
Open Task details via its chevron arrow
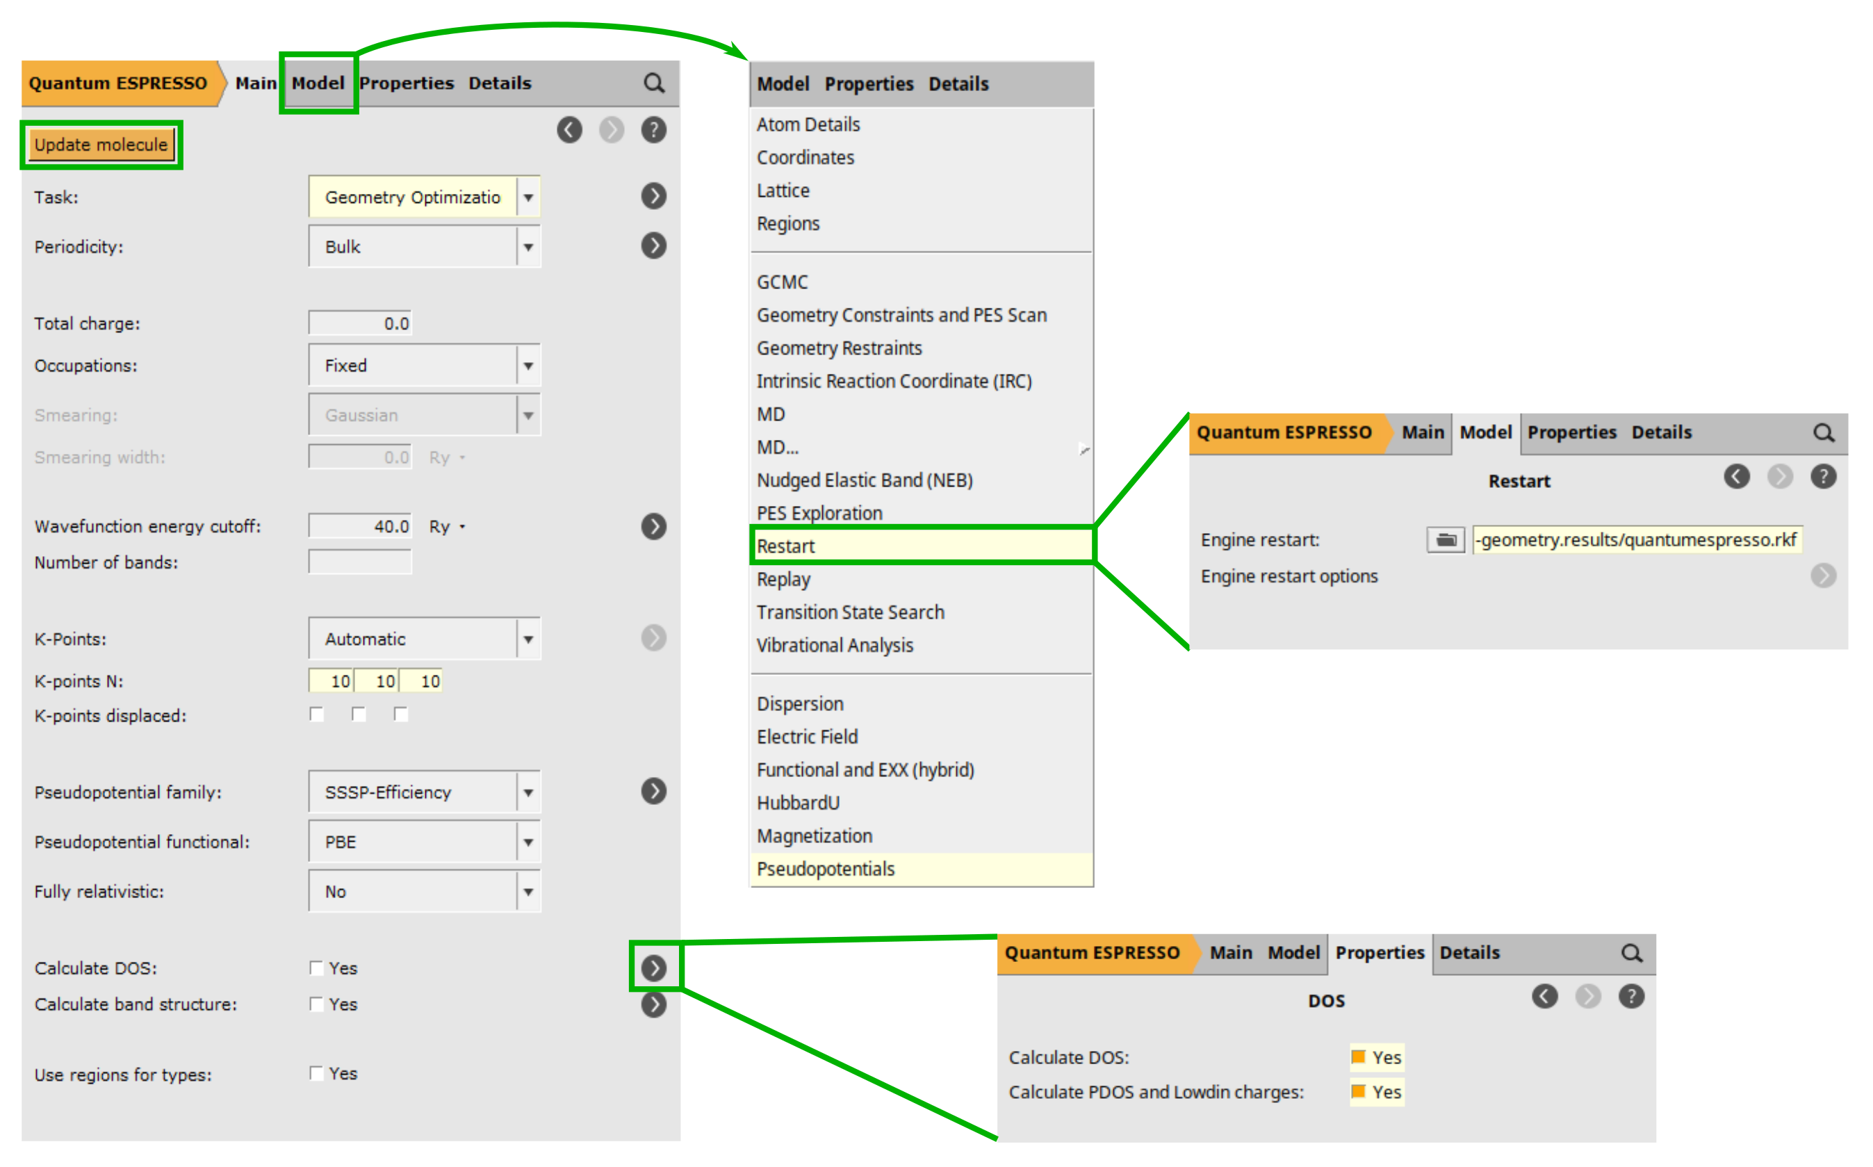(x=654, y=196)
